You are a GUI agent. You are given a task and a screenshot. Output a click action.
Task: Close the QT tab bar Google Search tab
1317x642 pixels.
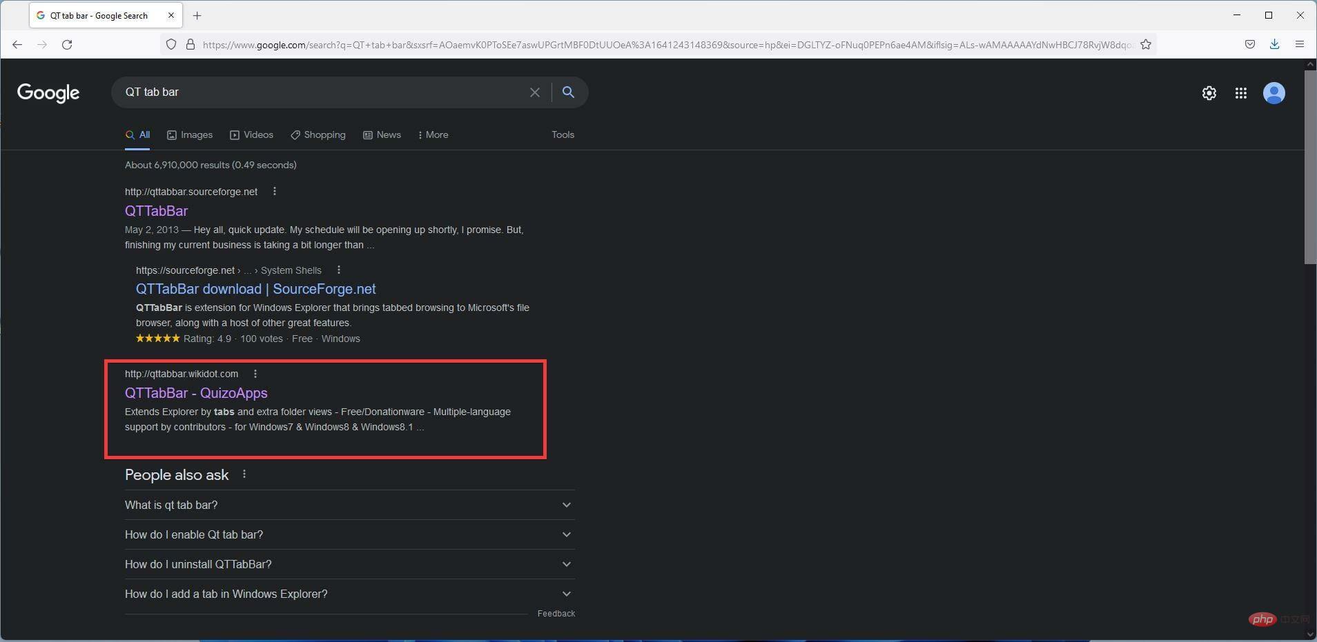click(171, 15)
